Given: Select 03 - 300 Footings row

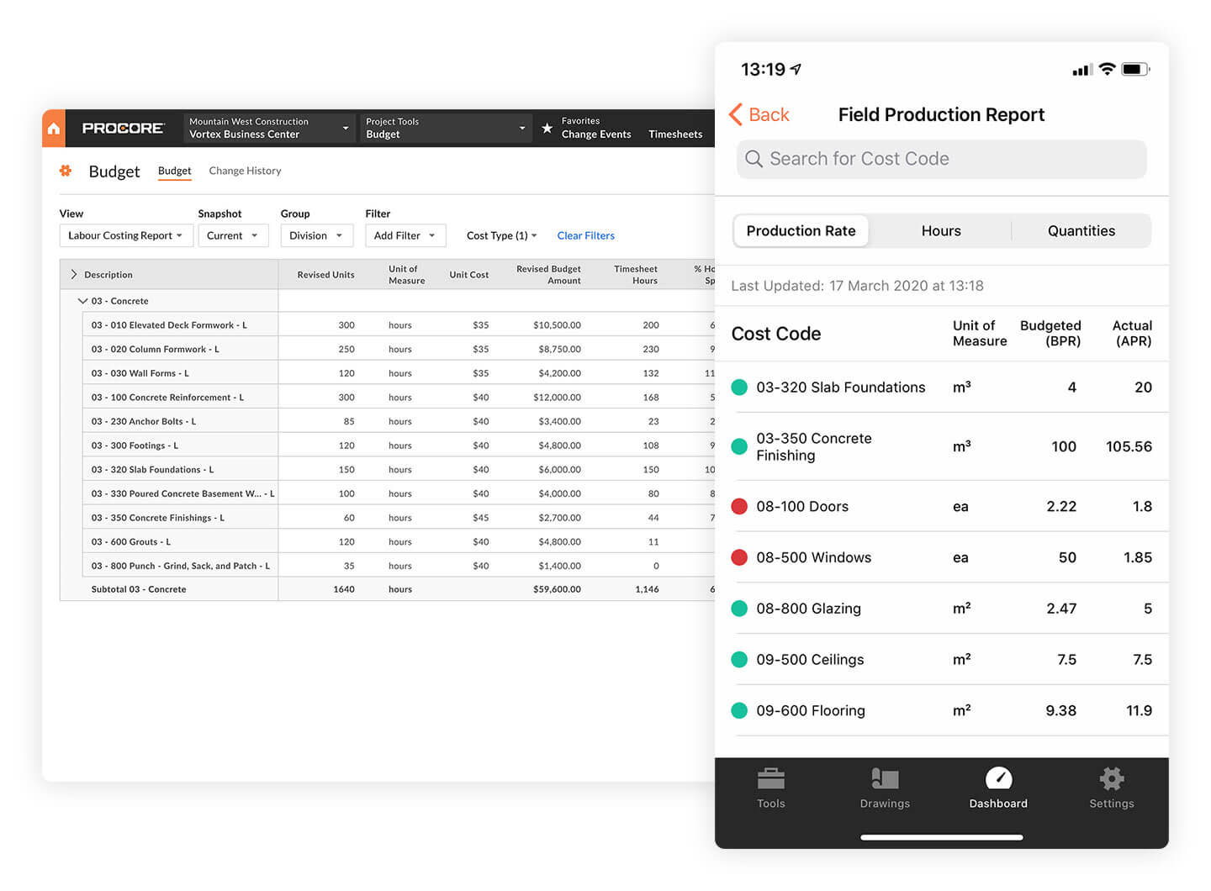Looking at the screenshot, I should (399, 445).
